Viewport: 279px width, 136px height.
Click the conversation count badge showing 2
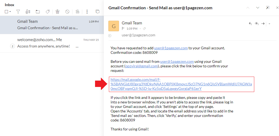[12, 46]
